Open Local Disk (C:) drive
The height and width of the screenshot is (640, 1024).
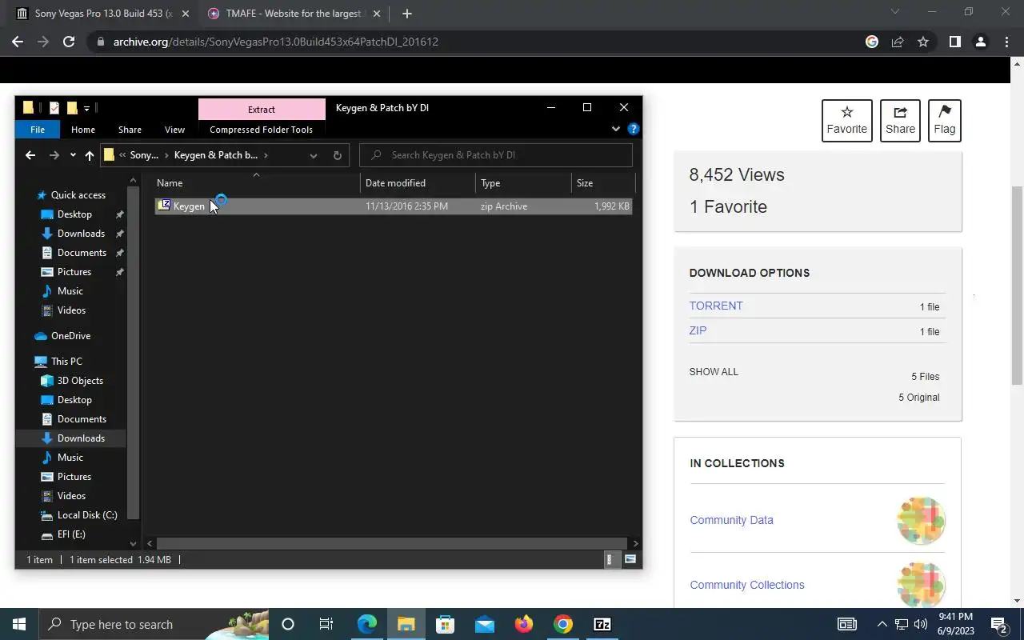pyautogui.click(x=87, y=515)
